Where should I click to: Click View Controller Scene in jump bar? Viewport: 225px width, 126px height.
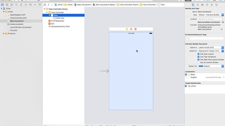pyautogui.click(x=127, y=5)
